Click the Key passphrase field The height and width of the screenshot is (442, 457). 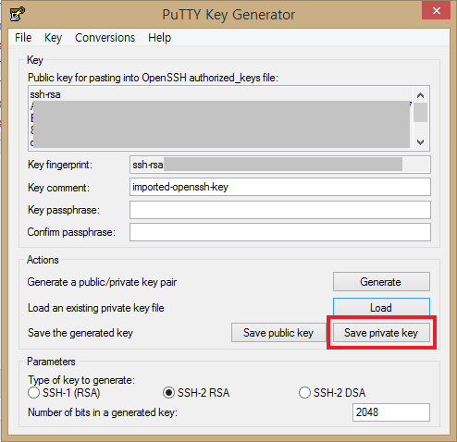pyautogui.click(x=280, y=210)
